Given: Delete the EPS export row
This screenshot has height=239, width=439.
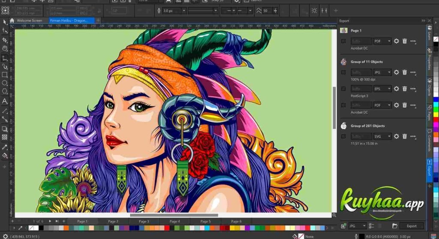Looking at the screenshot, I should click(x=405, y=89).
